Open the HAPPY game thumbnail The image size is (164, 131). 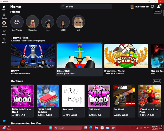coord(33,56)
